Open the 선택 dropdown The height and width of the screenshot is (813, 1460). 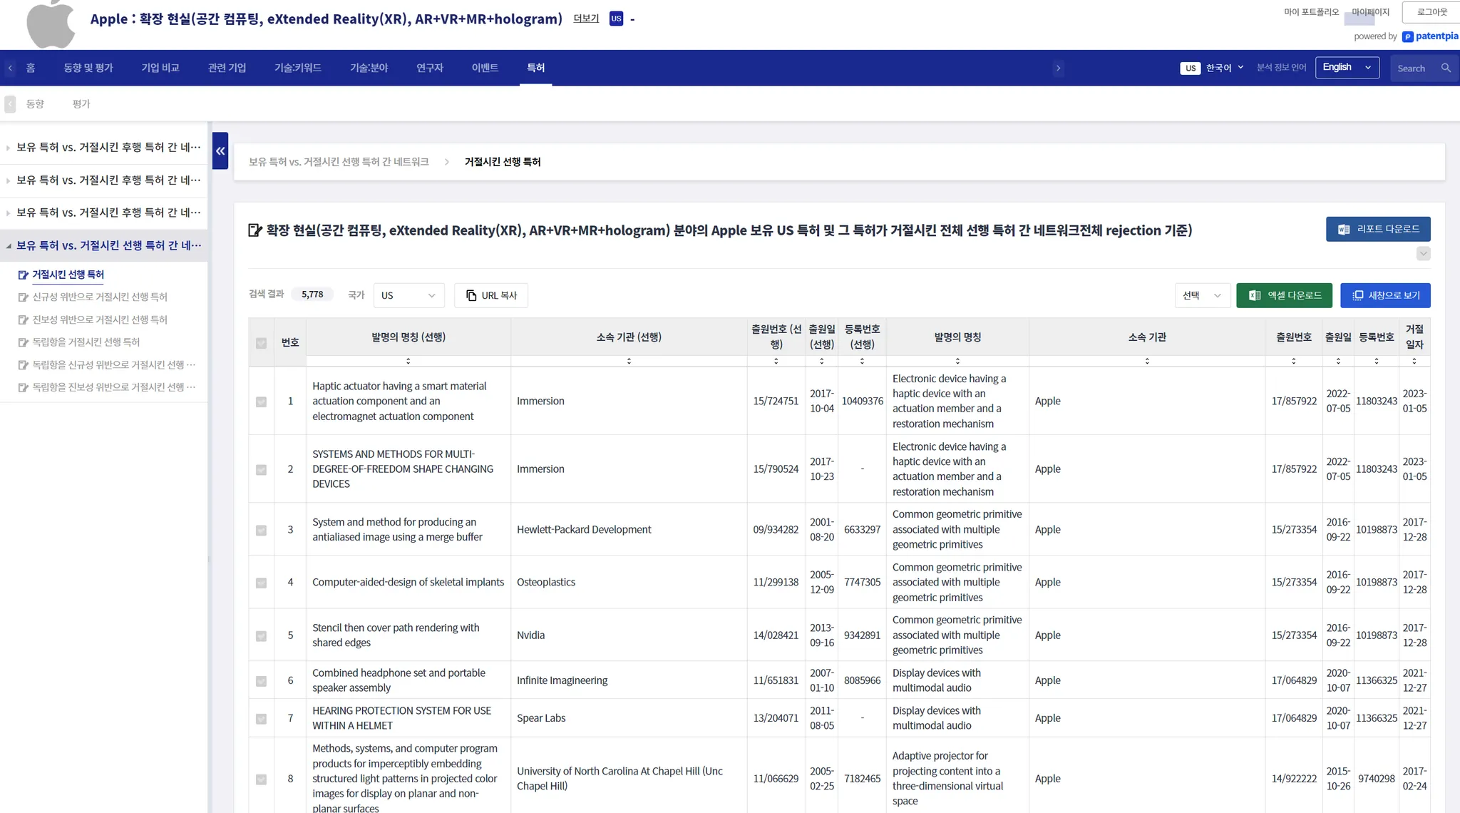pyautogui.click(x=1202, y=295)
